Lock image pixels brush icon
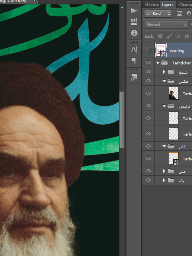Screen dimensions: 192x256 (169, 36)
